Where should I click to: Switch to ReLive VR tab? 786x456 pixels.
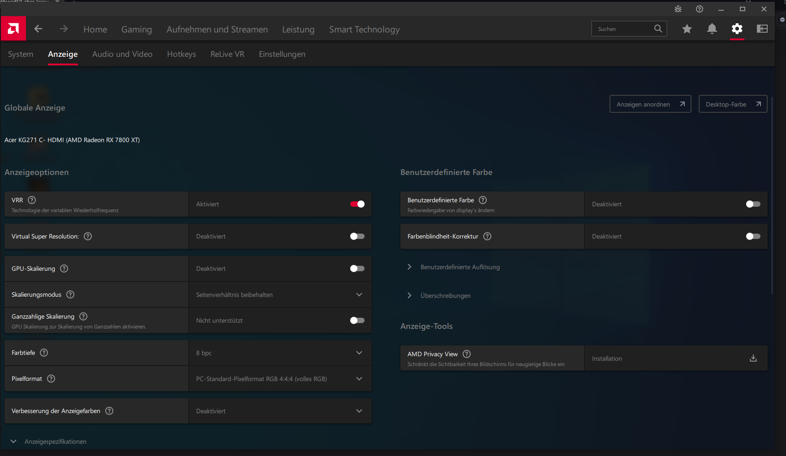pyautogui.click(x=228, y=54)
